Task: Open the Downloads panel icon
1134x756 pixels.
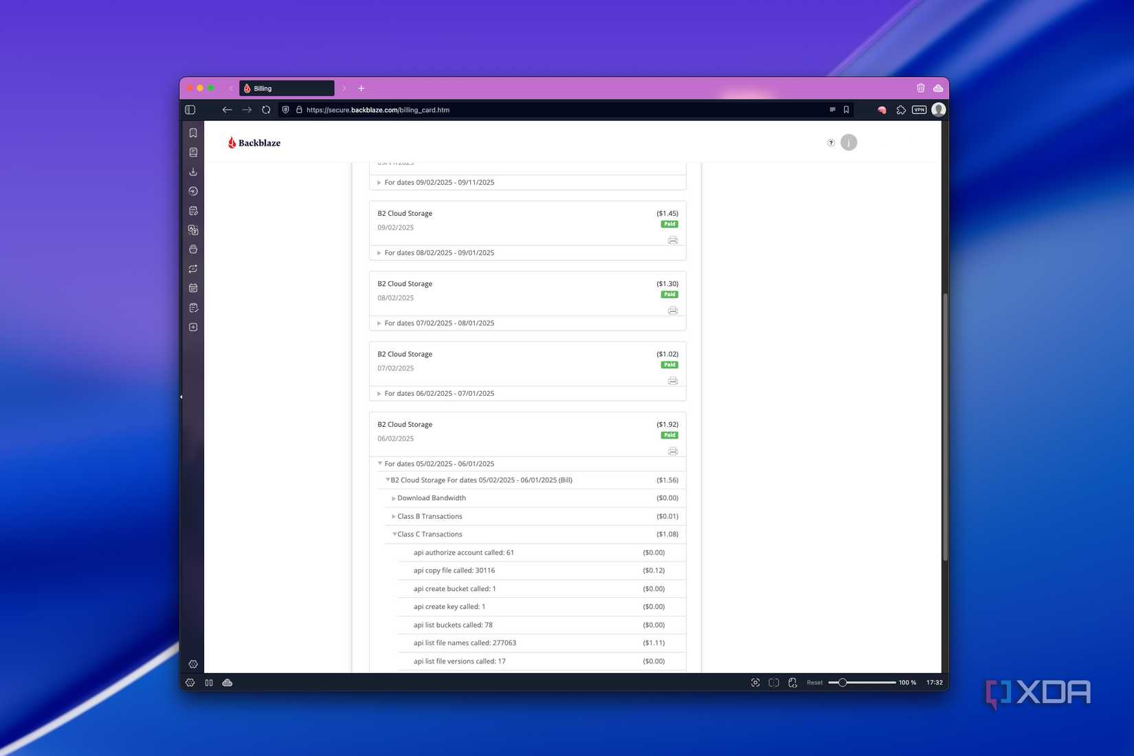Action: (x=193, y=172)
